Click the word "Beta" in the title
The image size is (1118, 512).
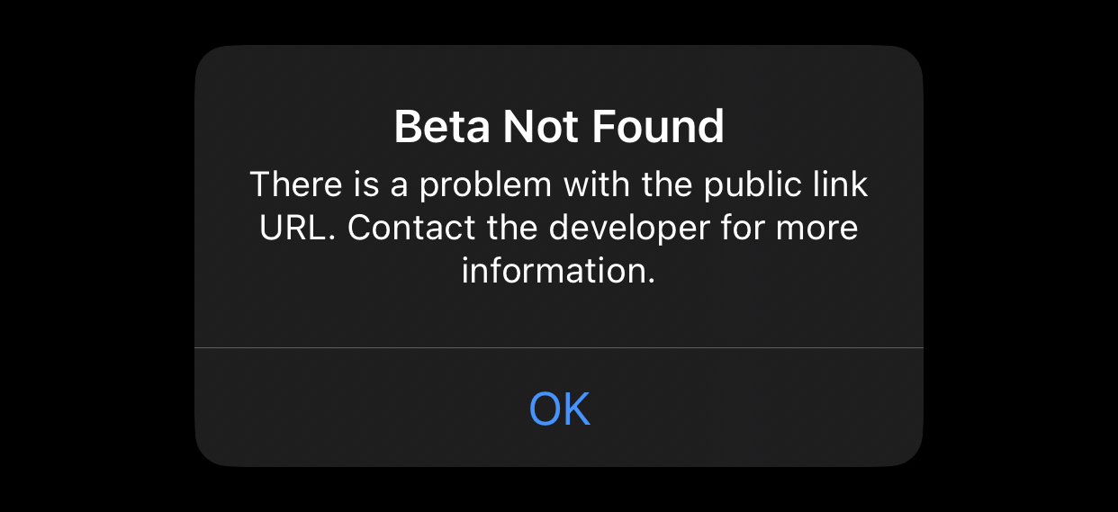point(442,128)
